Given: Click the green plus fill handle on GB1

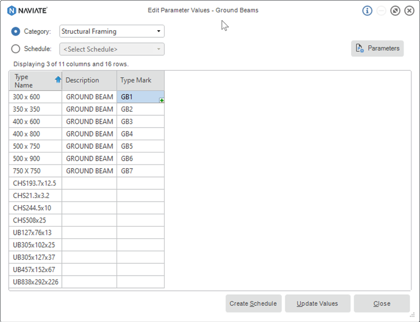Looking at the screenshot, I should pyautogui.click(x=162, y=100).
